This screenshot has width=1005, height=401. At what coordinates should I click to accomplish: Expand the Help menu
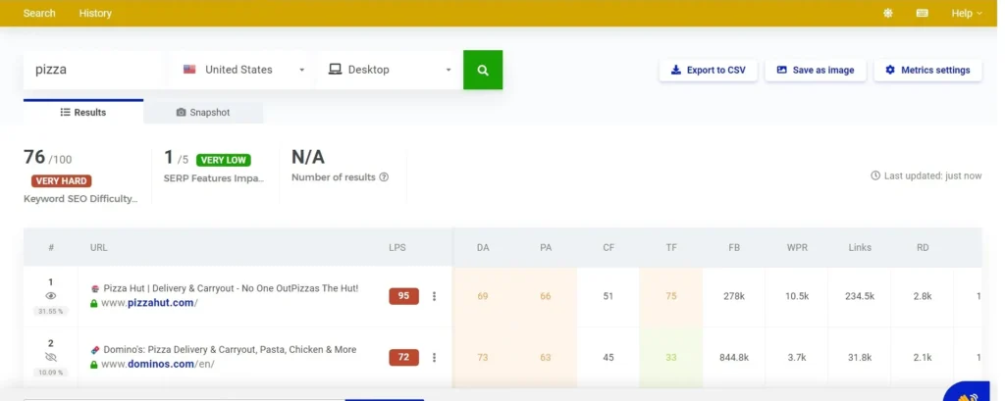point(967,13)
